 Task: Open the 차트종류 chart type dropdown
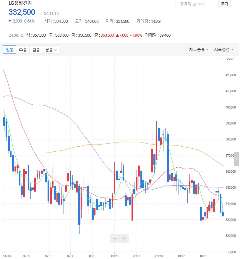(x=199, y=50)
